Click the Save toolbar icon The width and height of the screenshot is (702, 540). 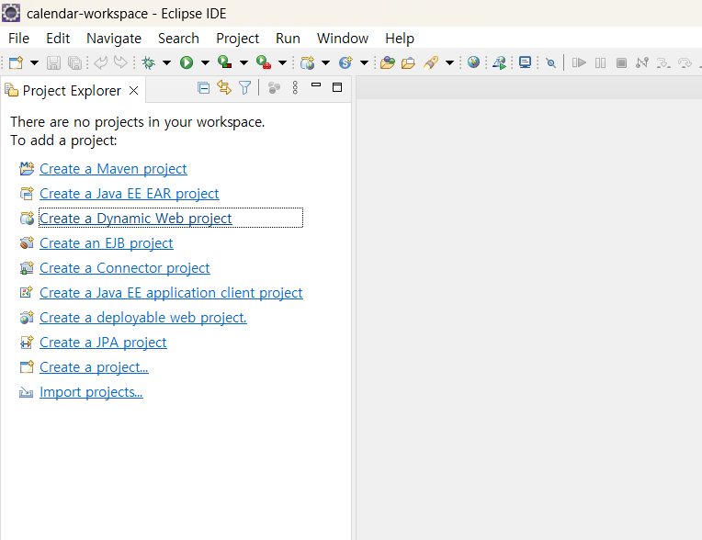[53, 62]
